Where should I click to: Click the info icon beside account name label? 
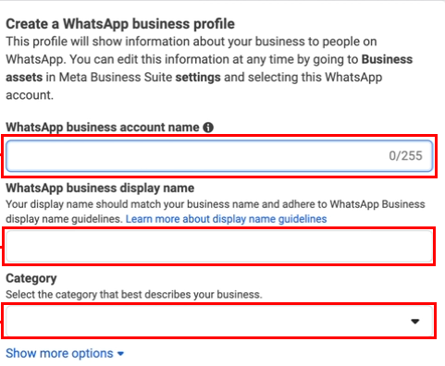coord(208,128)
